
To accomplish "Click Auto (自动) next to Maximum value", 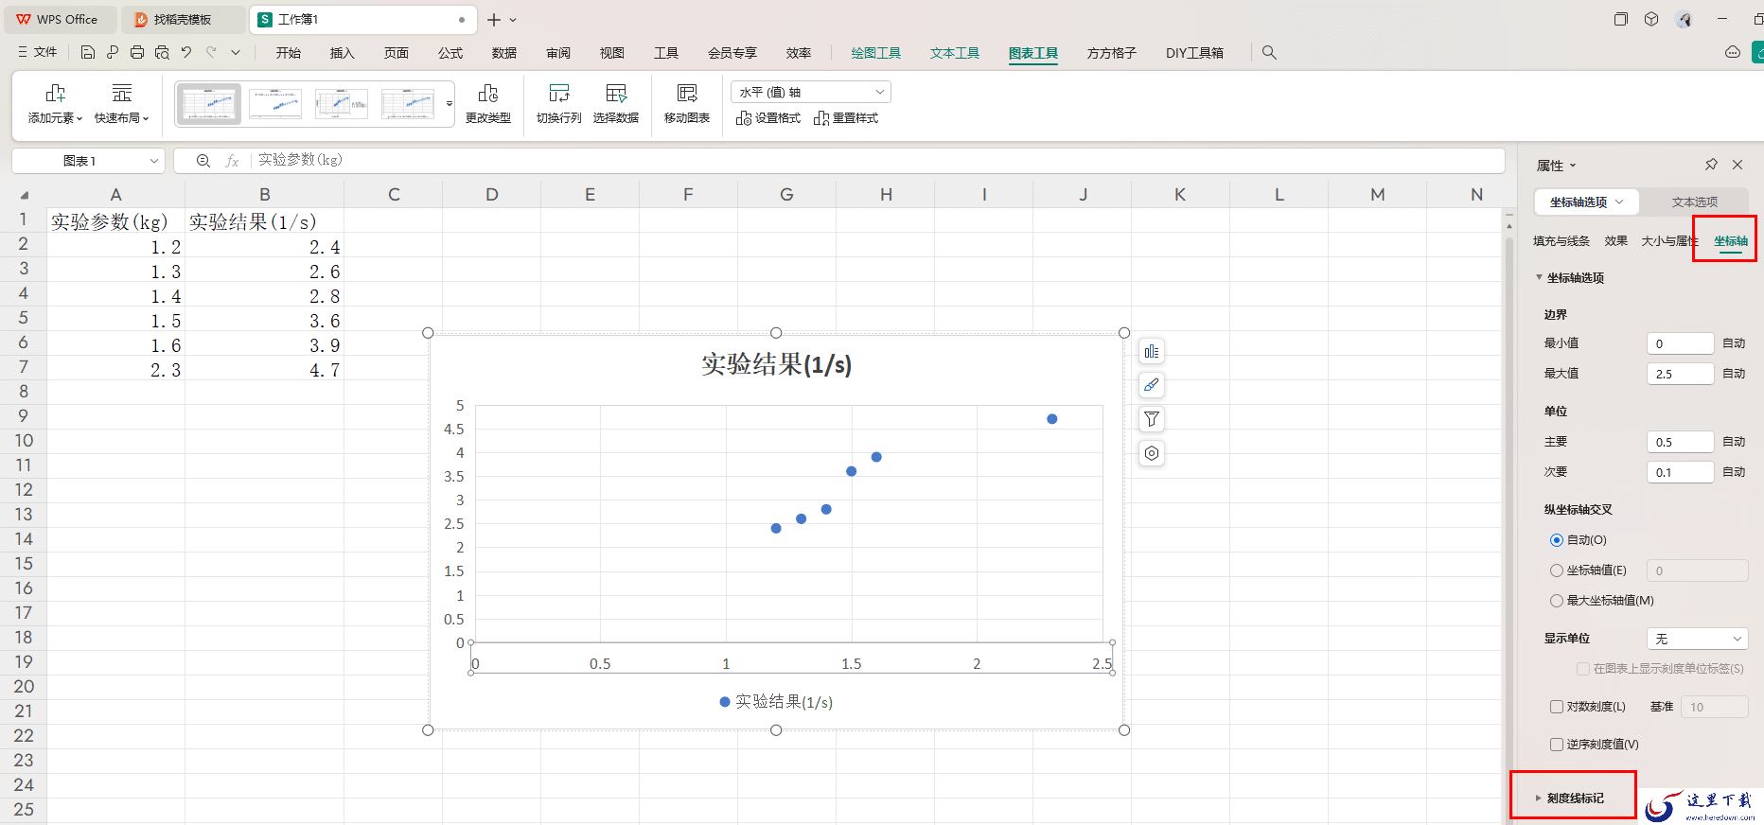I will tap(1734, 374).
